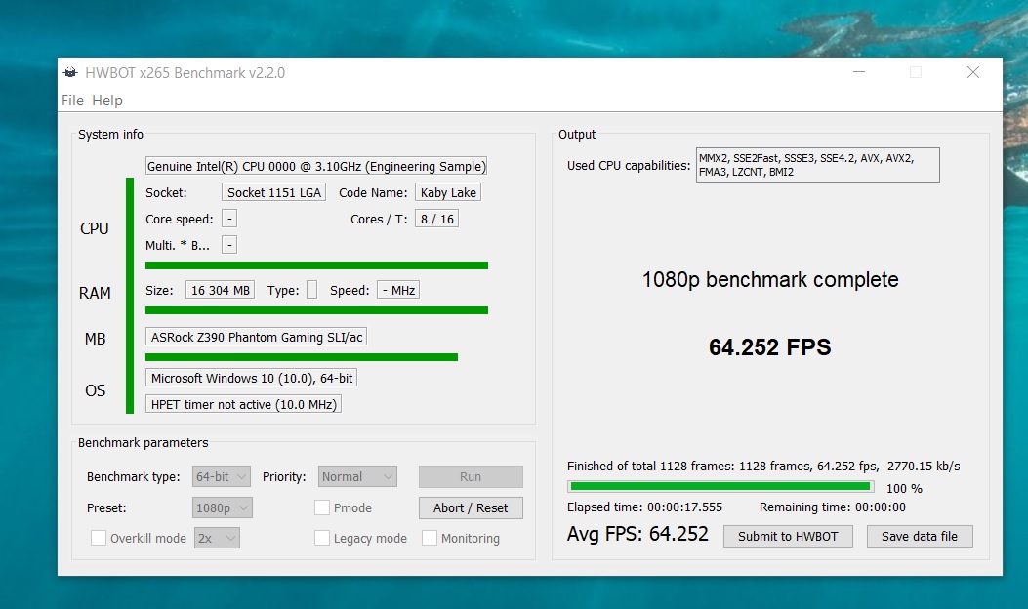
Task: Minimize the HWBOT x265 Benchmark window
Action: [859, 73]
